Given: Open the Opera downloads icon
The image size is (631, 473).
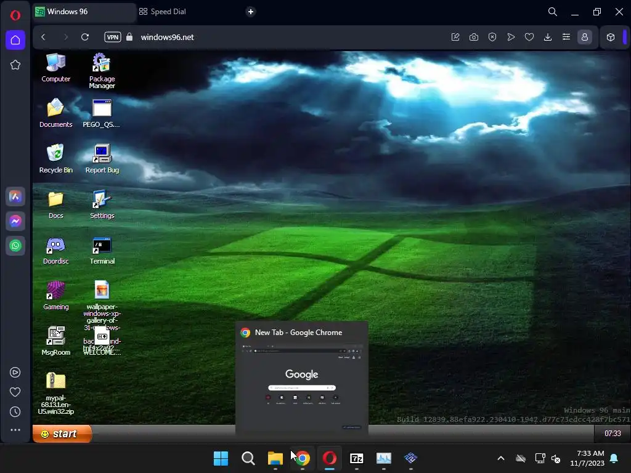Looking at the screenshot, I should 548,37.
